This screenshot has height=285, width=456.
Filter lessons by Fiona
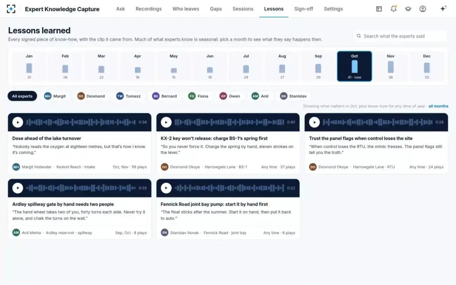click(199, 96)
